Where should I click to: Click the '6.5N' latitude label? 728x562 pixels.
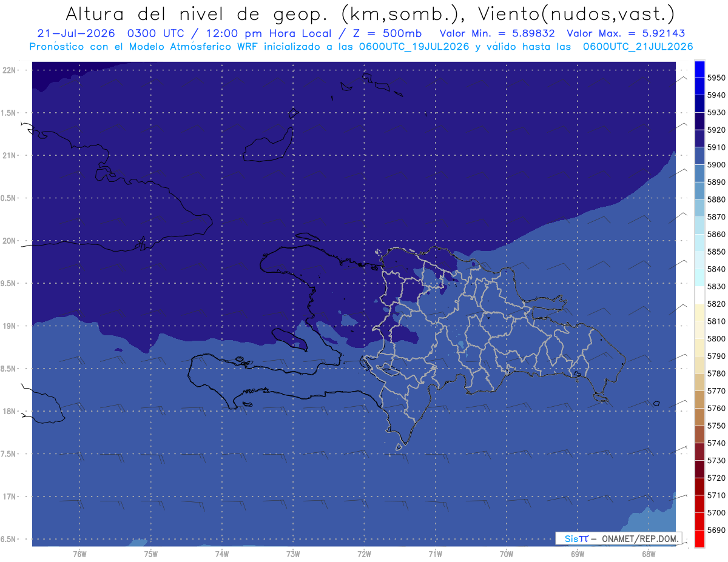click(9, 540)
